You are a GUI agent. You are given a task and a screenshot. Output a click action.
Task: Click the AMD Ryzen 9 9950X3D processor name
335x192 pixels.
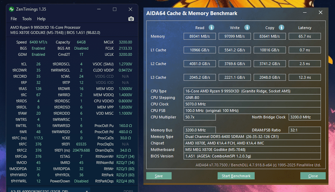(45, 27)
